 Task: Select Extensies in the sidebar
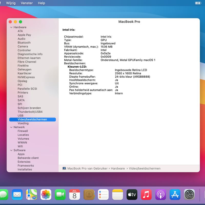point(24,162)
